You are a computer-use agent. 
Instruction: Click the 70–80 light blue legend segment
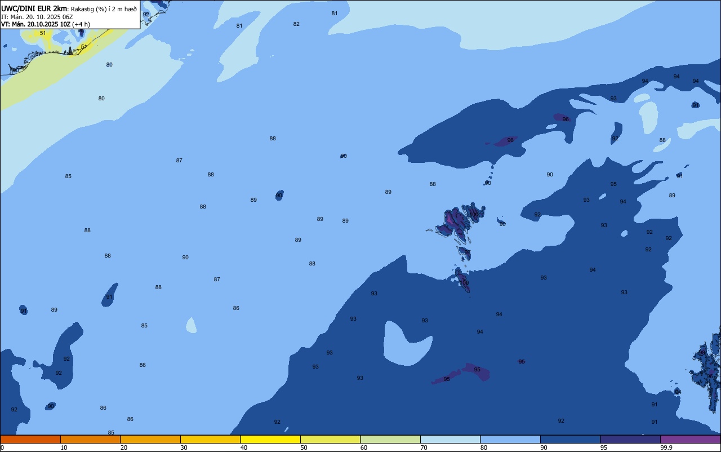(450, 439)
